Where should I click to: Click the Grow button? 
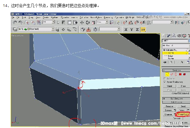coord(183,86)
